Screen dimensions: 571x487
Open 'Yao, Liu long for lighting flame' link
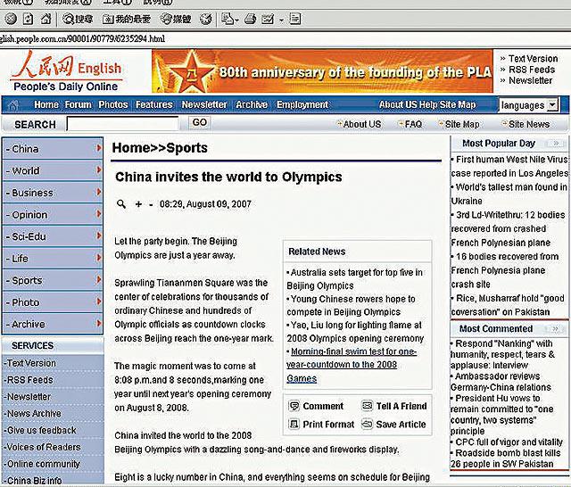(x=355, y=332)
